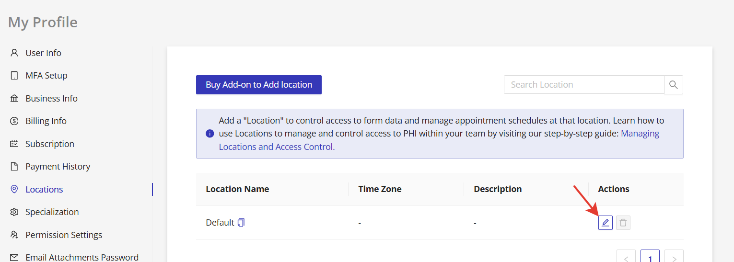Open Email Attachments Password settings
Image resolution: width=734 pixels, height=262 pixels.
click(x=82, y=257)
